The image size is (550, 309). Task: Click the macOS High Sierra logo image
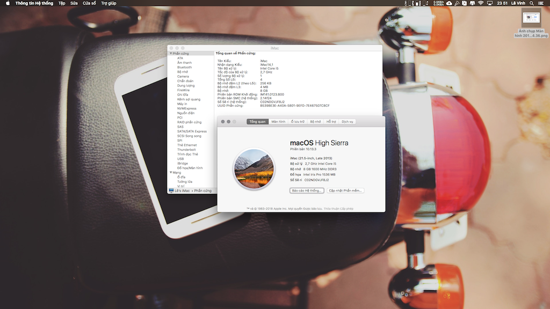254,168
